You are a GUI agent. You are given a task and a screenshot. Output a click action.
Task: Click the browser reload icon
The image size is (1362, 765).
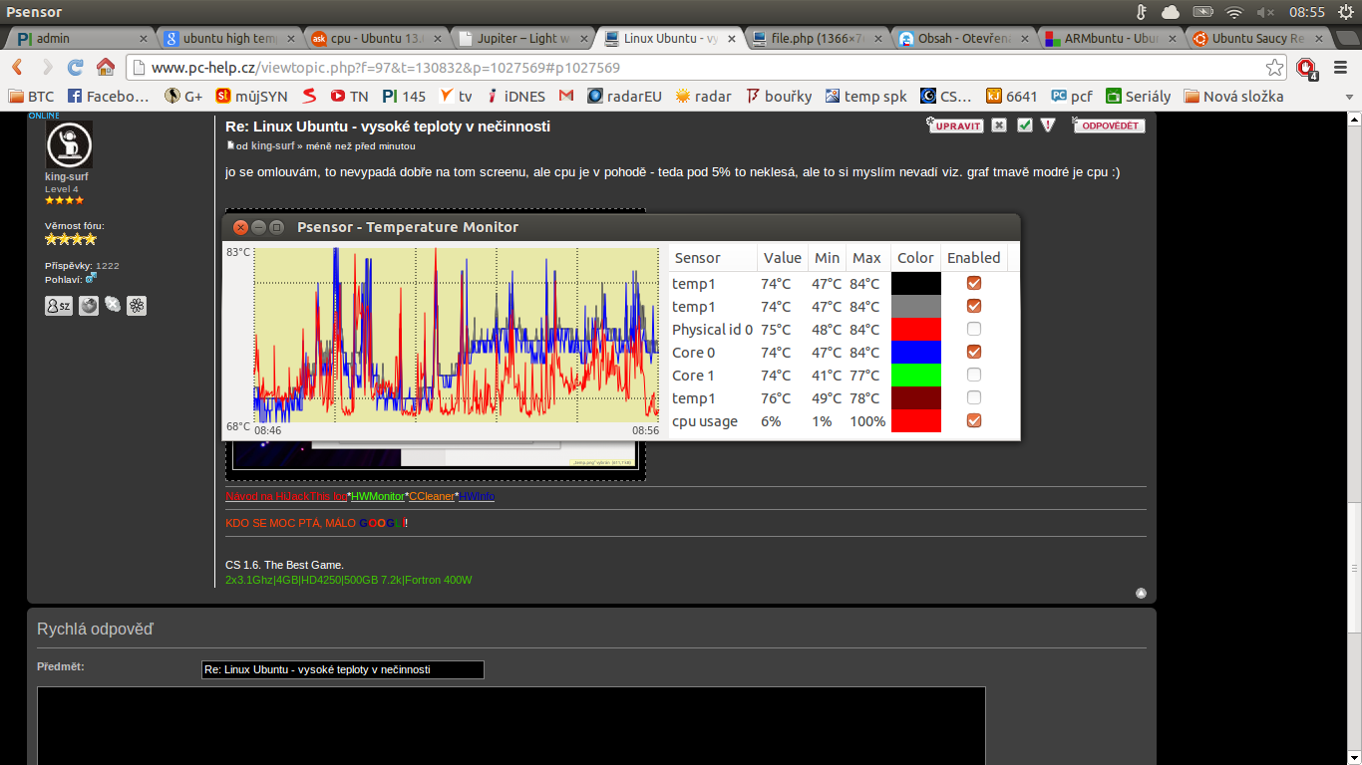click(75, 68)
